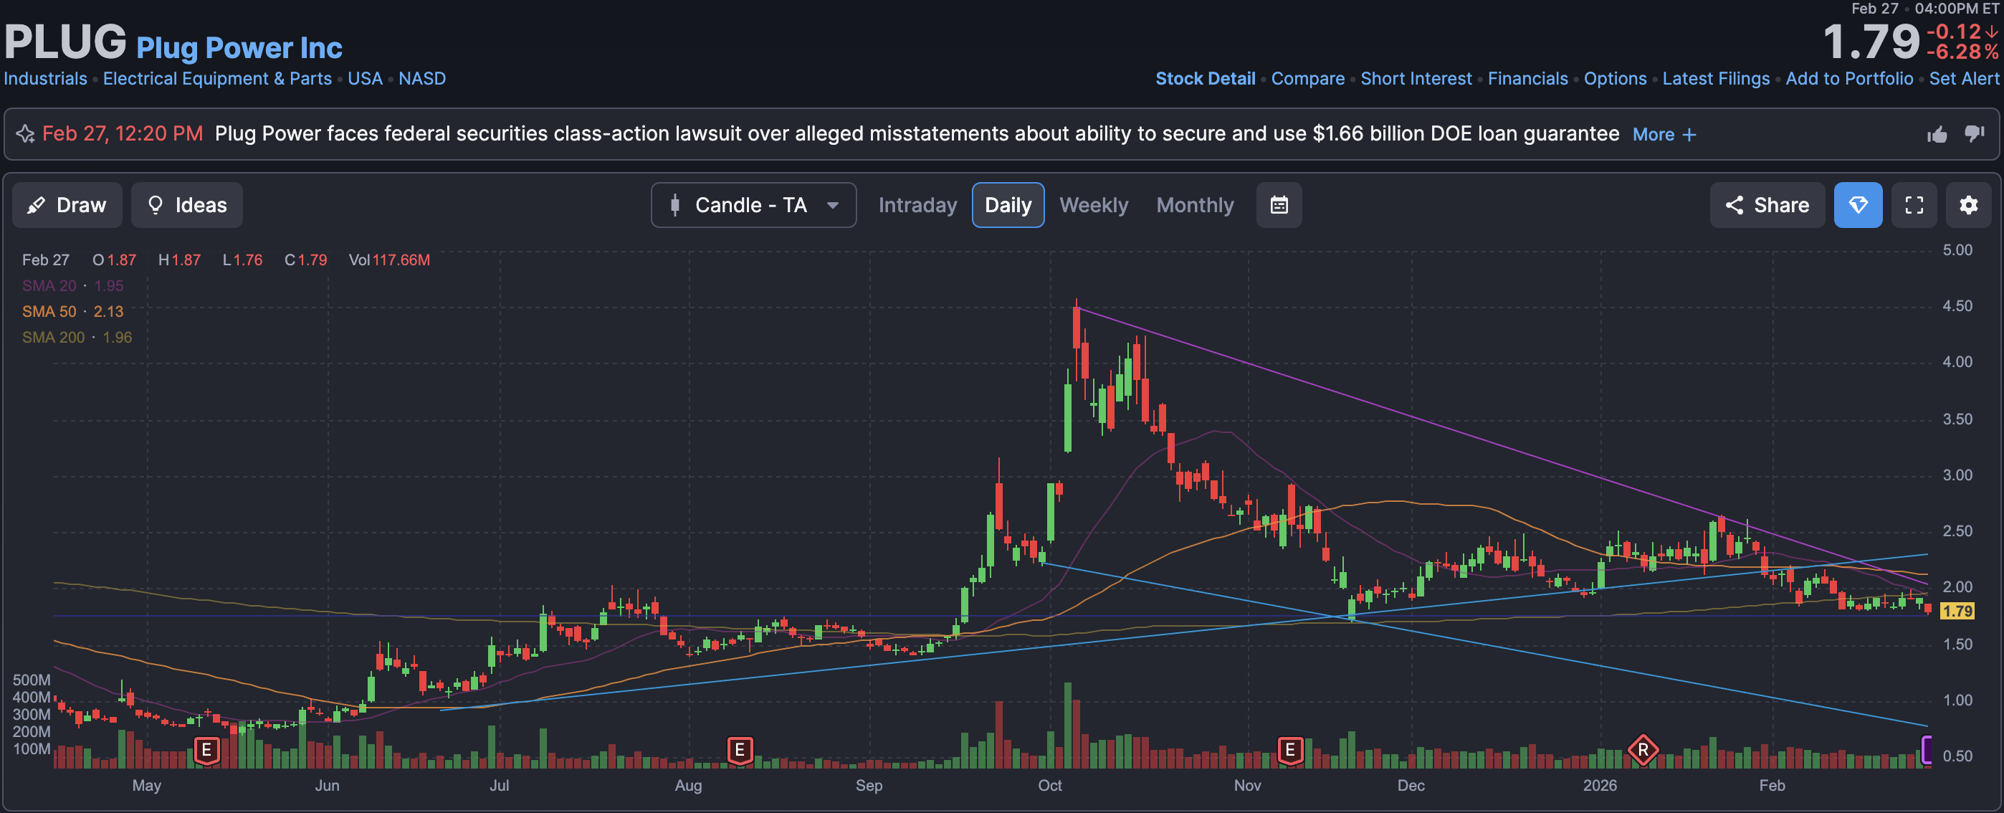Enter fullscreen chart mode
This screenshot has height=813, width=2004.
click(1914, 205)
